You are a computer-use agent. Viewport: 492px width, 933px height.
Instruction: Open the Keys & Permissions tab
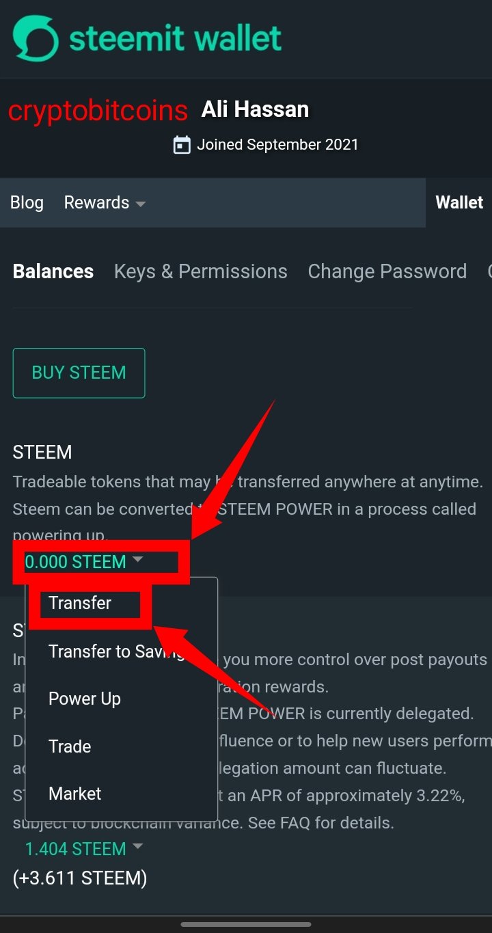tap(200, 271)
